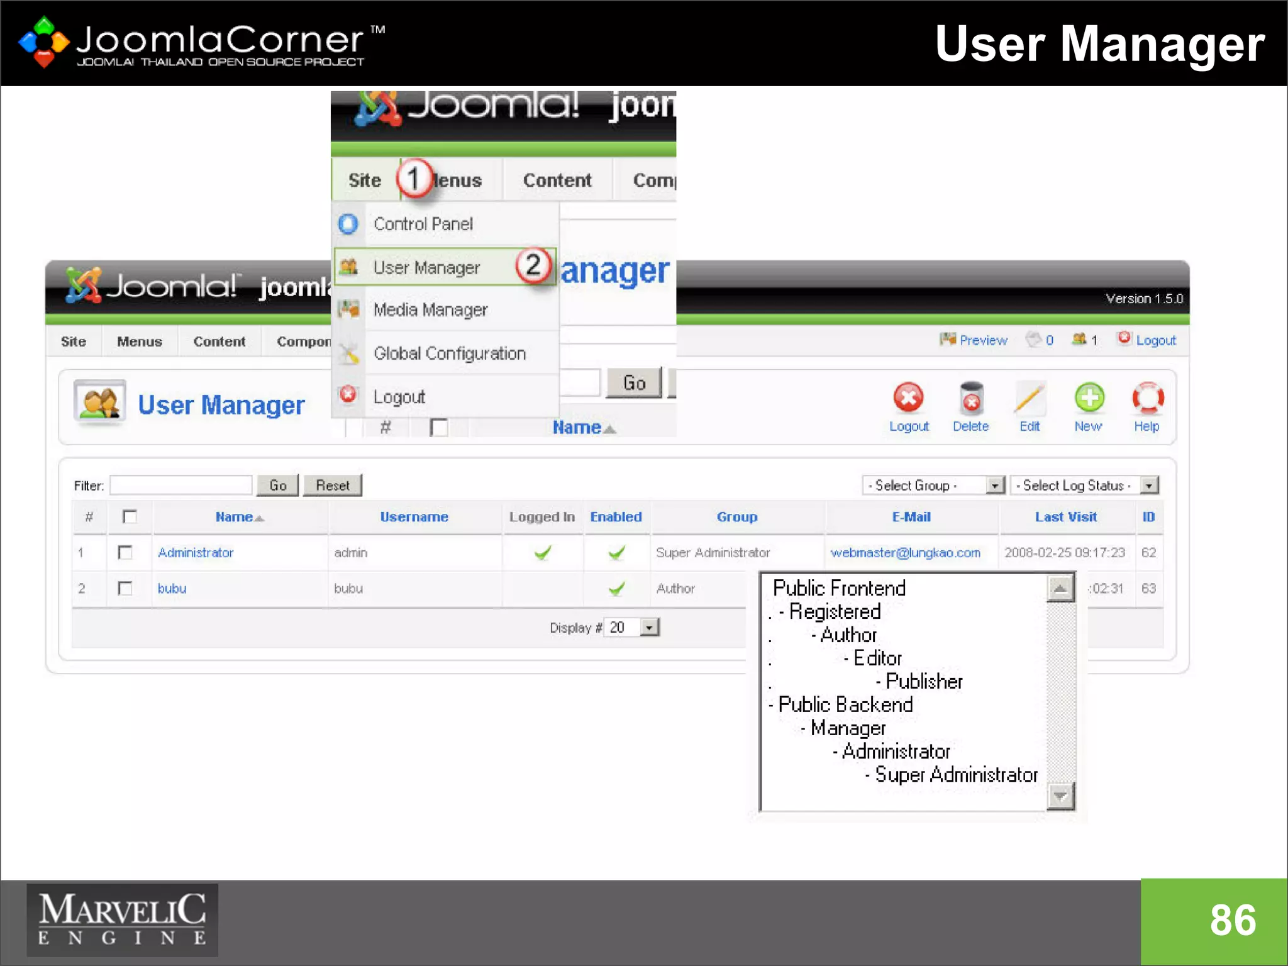1288x966 pixels.
Task: Open the Menus menu in main admin bar
Action: tap(140, 341)
